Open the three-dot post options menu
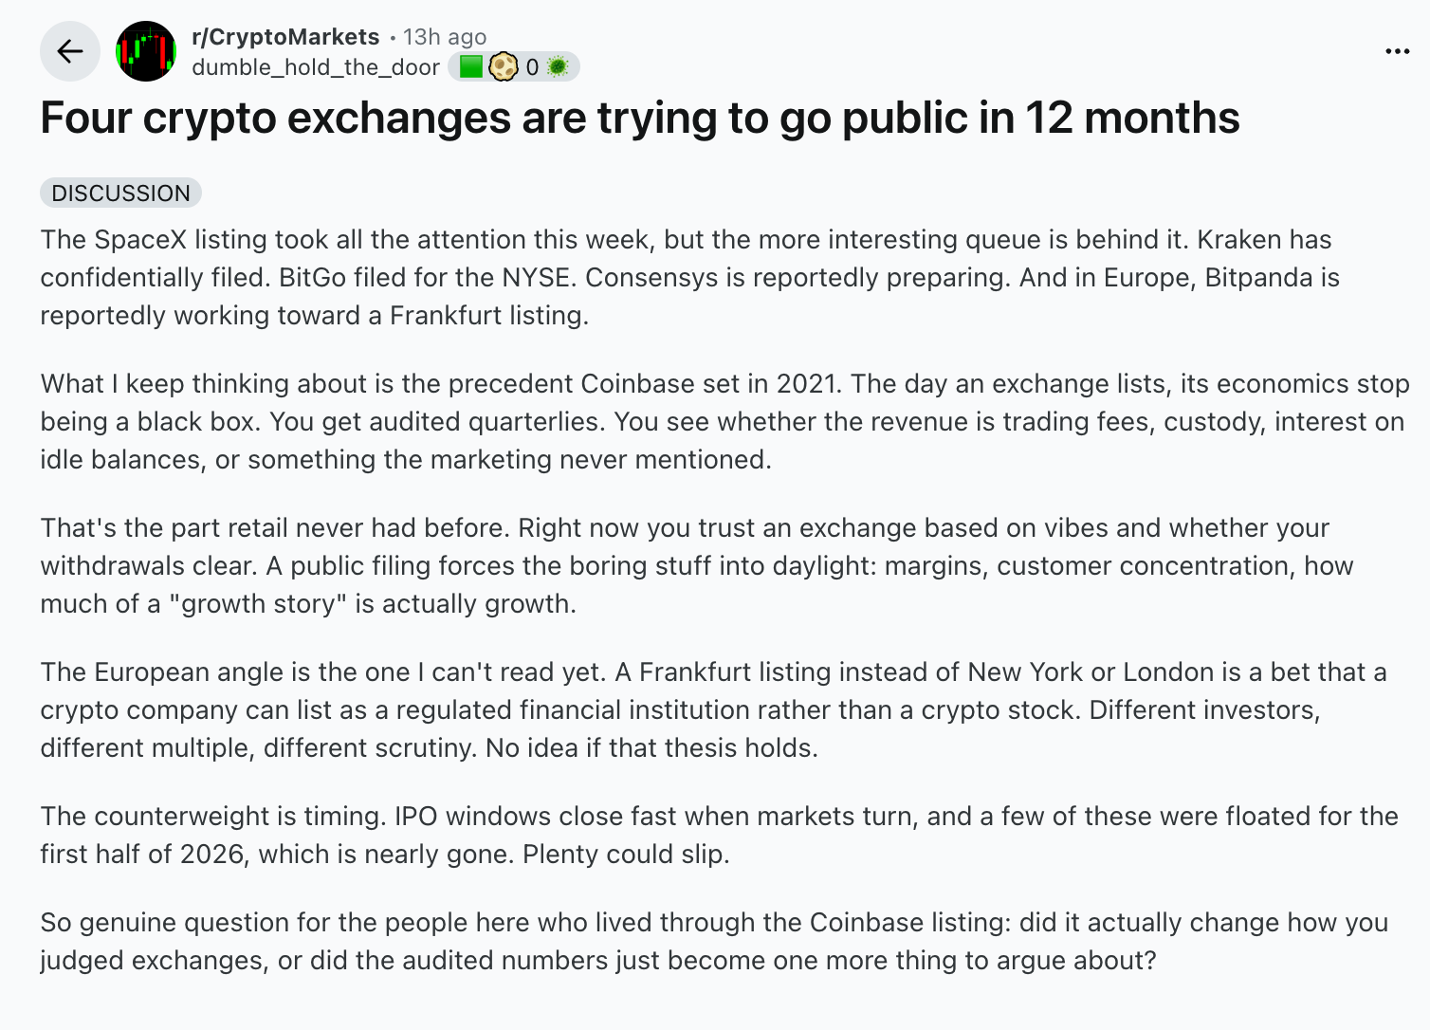The image size is (1430, 1030). click(x=1397, y=51)
